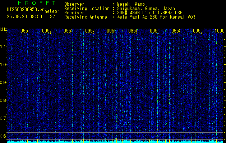Click the 0956 time marker
Image resolution: width=226 pixels, height=143 pixels.
tap(133, 31)
